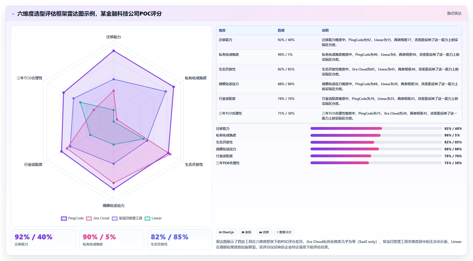Click the 数据卡片 tag chip

[x=284, y=232]
